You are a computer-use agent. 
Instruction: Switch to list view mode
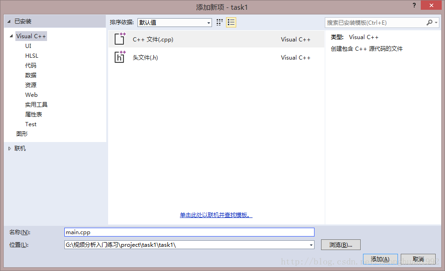coord(231,22)
